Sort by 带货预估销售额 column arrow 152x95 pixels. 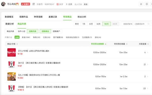click(106, 44)
